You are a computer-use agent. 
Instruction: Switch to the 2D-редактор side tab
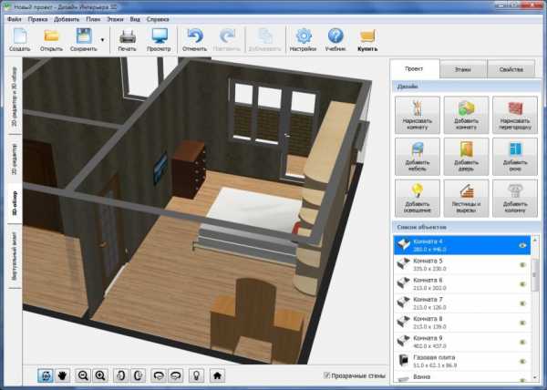click(14, 158)
